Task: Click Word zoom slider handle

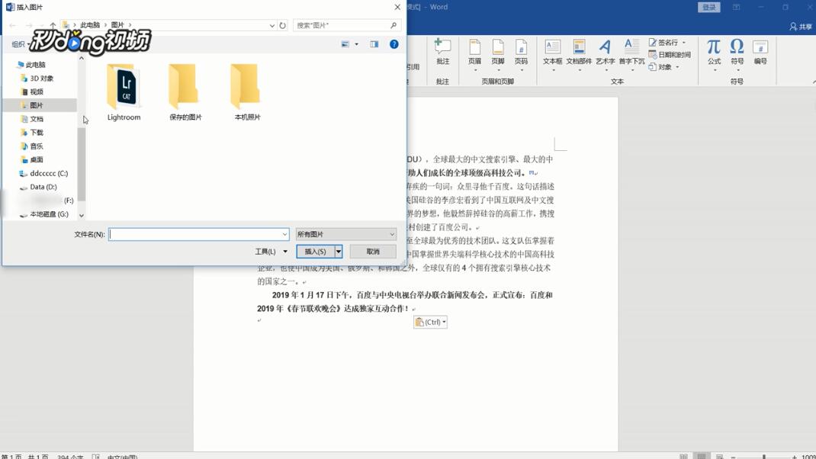Action: [764, 457]
